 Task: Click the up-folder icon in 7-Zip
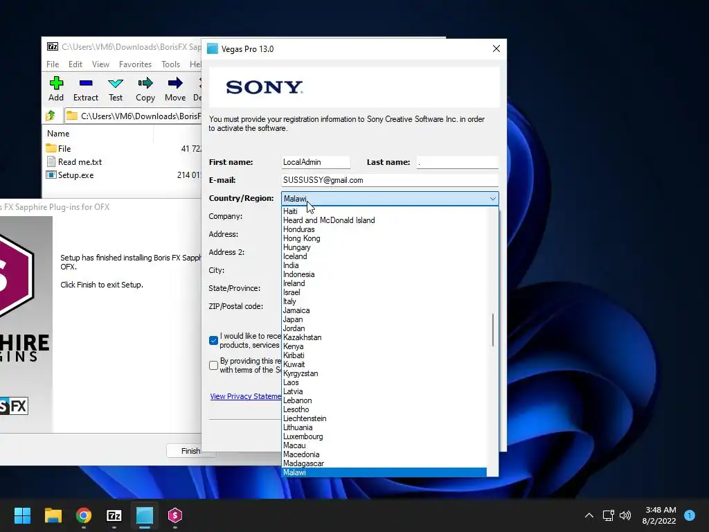(x=51, y=116)
